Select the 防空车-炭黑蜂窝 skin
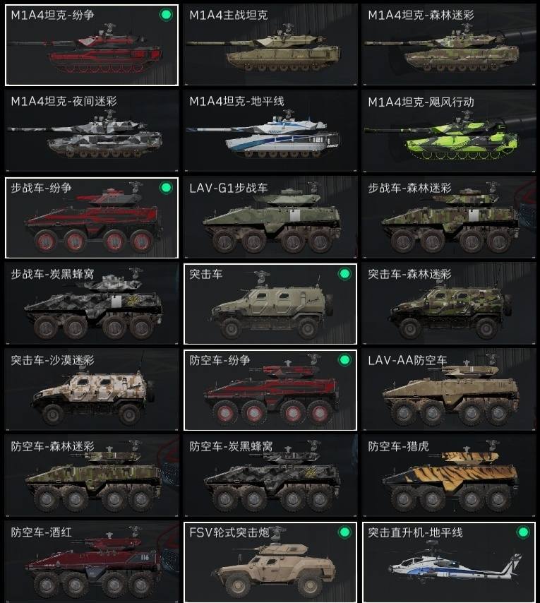The height and width of the screenshot is (603, 540). [270, 476]
